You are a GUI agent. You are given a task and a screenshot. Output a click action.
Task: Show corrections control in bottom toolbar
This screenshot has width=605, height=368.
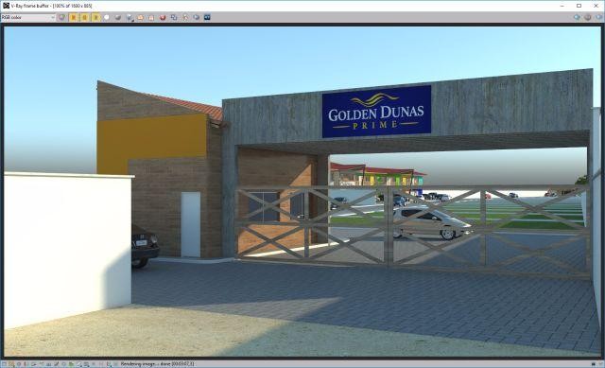4,364
